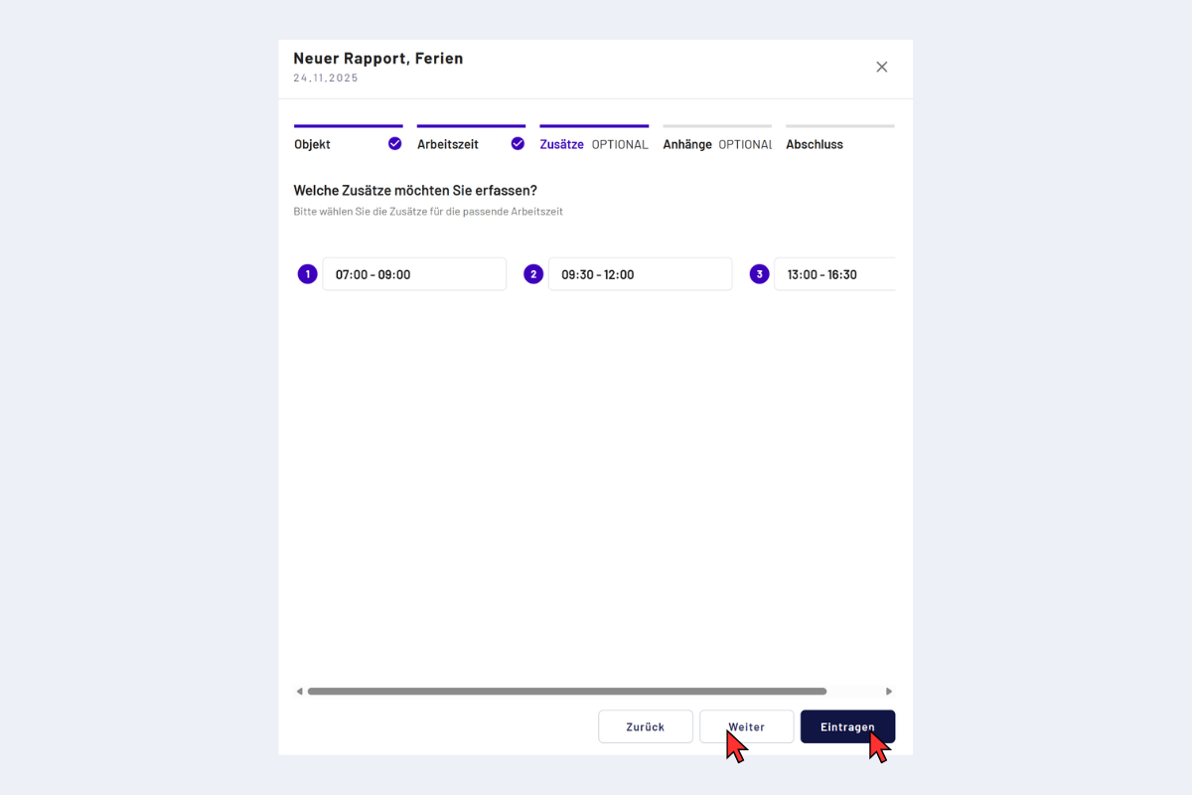Click the Arbeitszeit completed checkmark icon
This screenshot has width=1192, height=795.
click(x=518, y=143)
